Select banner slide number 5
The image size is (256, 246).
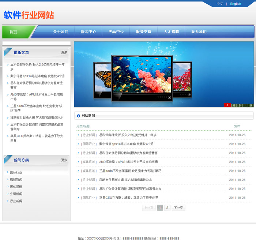[251, 105]
